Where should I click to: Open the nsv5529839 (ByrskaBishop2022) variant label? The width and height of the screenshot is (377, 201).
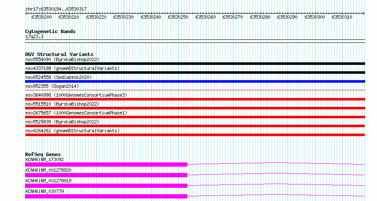pyautogui.click(x=62, y=122)
